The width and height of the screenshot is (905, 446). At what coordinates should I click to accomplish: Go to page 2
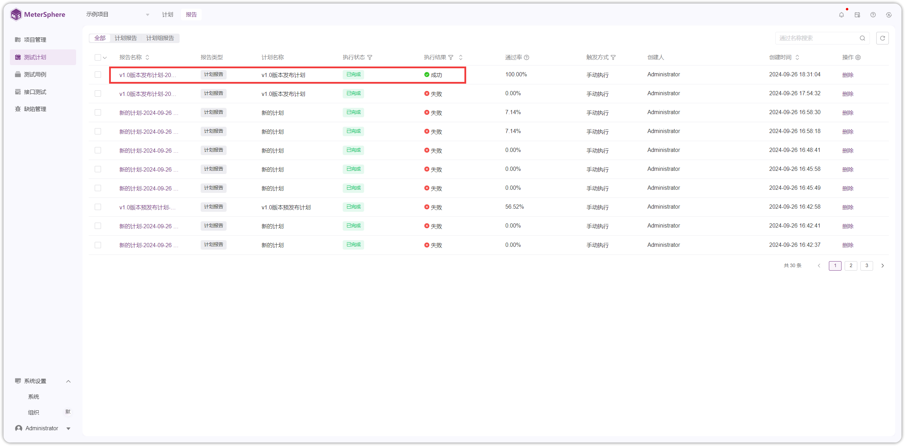click(x=851, y=266)
